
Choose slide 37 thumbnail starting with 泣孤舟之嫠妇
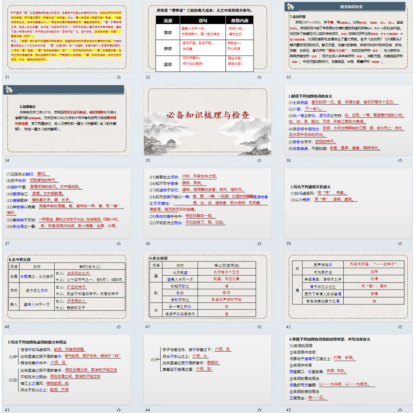click(67, 203)
